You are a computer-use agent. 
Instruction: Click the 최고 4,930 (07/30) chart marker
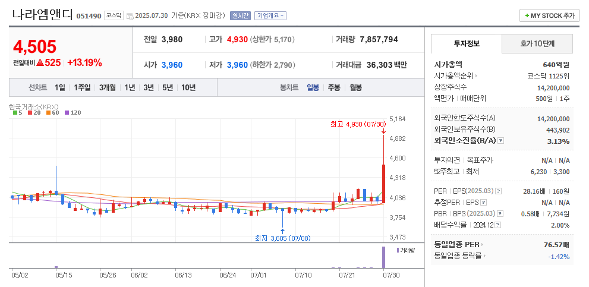pyautogui.click(x=358, y=124)
